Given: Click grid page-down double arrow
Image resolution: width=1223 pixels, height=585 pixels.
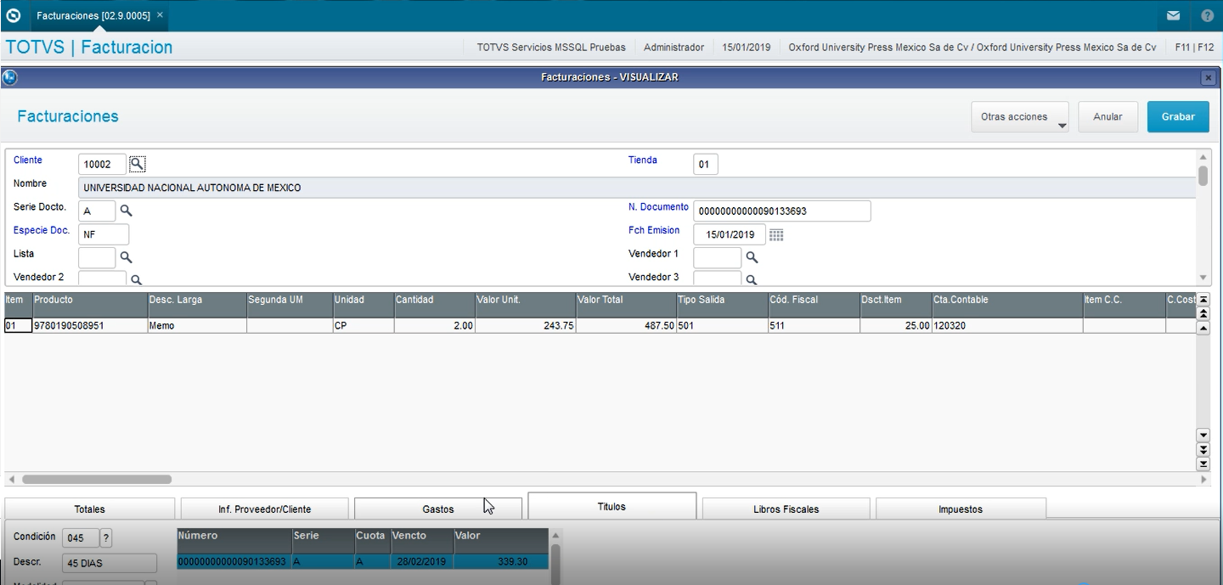Looking at the screenshot, I should coord(1203,449).
